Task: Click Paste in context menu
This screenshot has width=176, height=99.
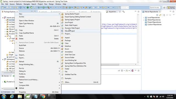Action: pos(38,36)
